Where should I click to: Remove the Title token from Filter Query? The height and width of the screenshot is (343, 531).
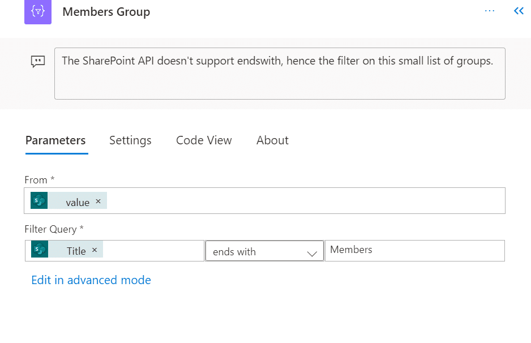[95, 250]
